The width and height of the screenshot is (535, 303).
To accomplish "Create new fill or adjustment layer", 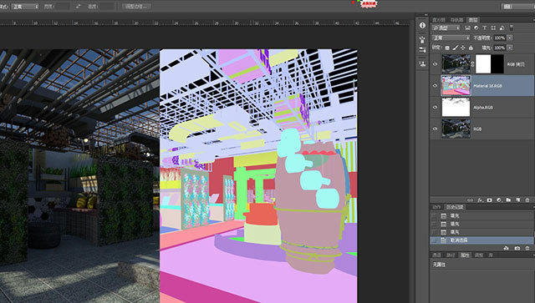I will pos(499,200).
